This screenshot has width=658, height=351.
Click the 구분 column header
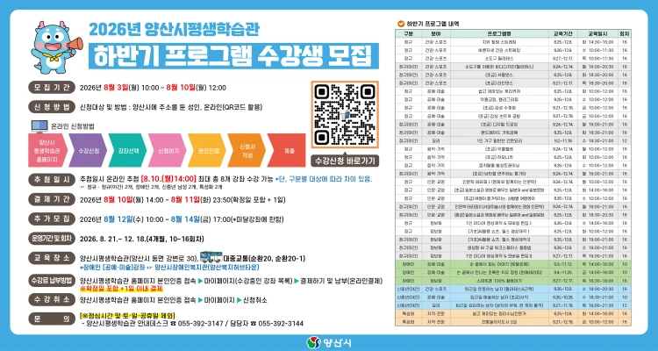click(408, 33)
